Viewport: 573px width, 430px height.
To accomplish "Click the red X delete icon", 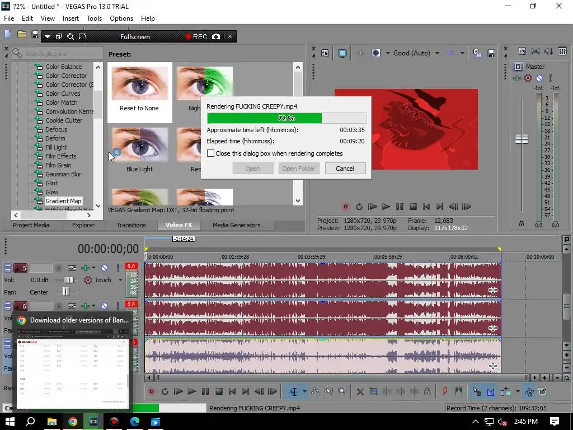I will coord(360,391).
